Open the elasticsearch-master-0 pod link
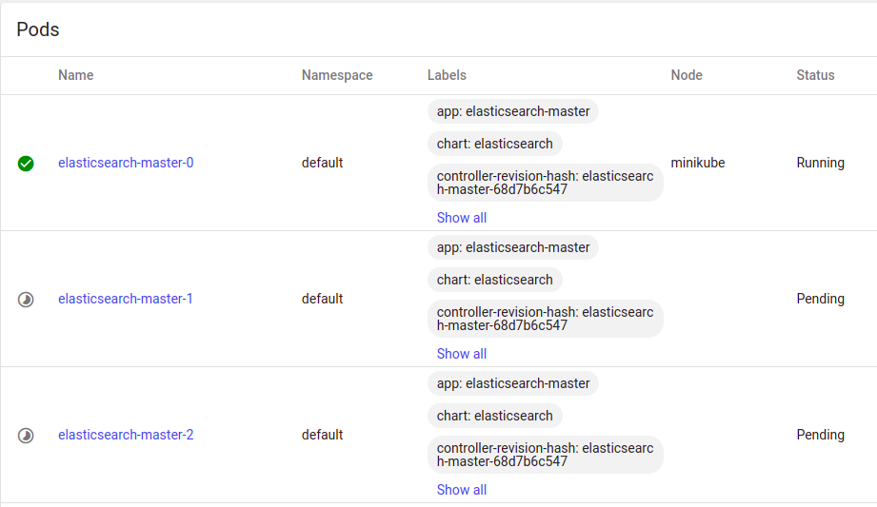 pos(126,163)
